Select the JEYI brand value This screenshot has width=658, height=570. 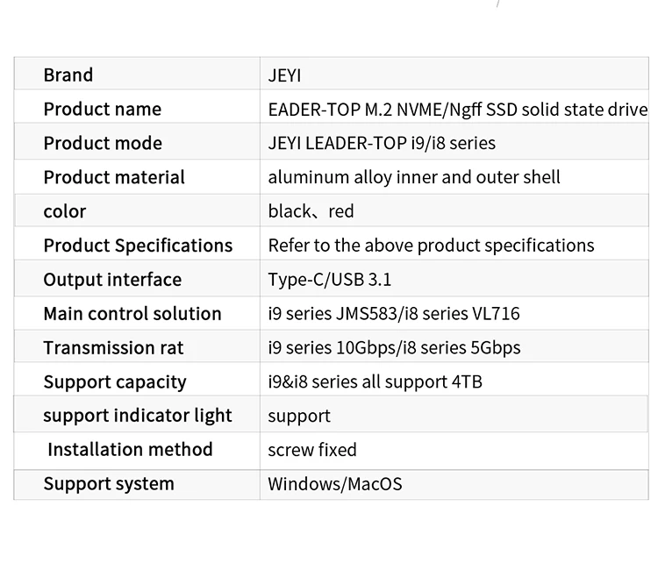(x=284, y=75)
